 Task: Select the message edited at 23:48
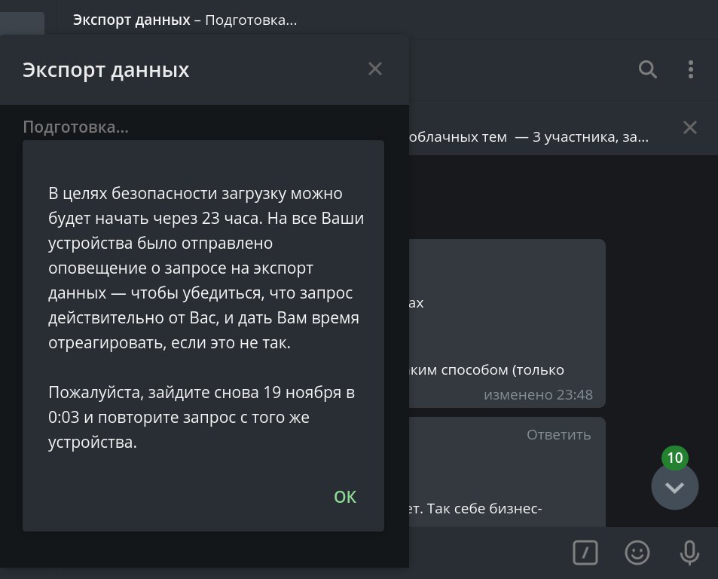507,323
